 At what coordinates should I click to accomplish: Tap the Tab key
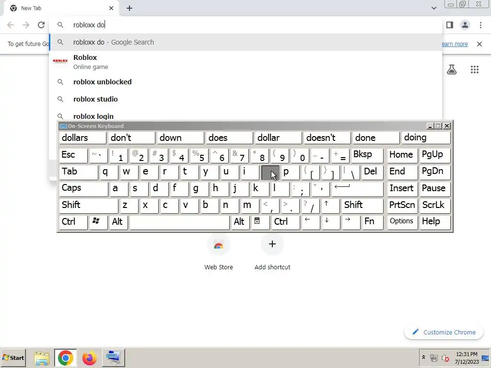(x=78, y=172)
